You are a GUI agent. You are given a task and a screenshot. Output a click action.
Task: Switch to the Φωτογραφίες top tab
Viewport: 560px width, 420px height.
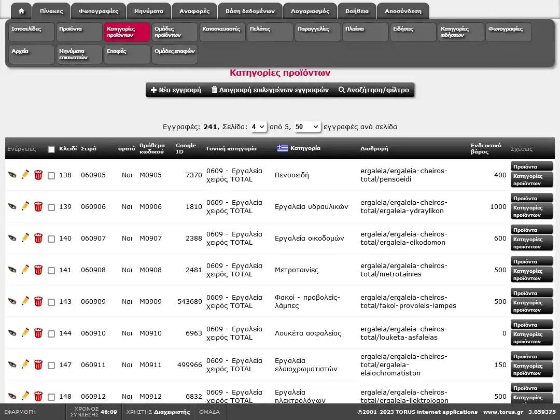pos(99,11)
